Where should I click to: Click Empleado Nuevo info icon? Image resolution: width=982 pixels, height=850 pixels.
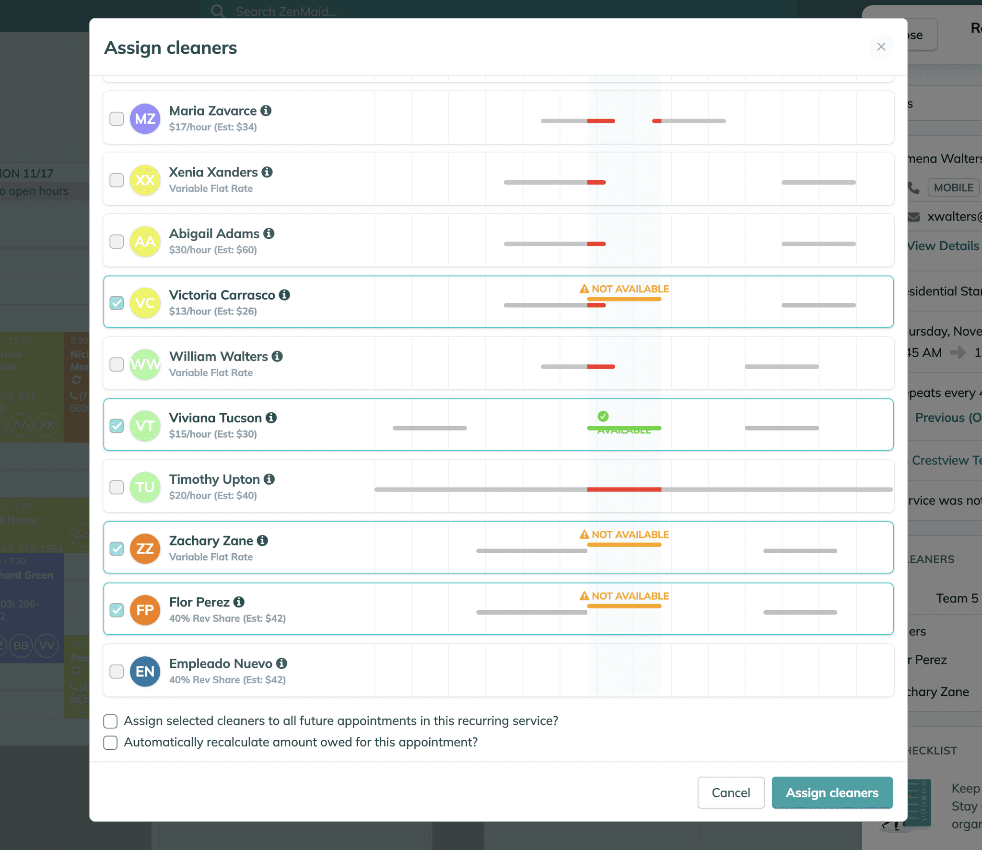282,663
